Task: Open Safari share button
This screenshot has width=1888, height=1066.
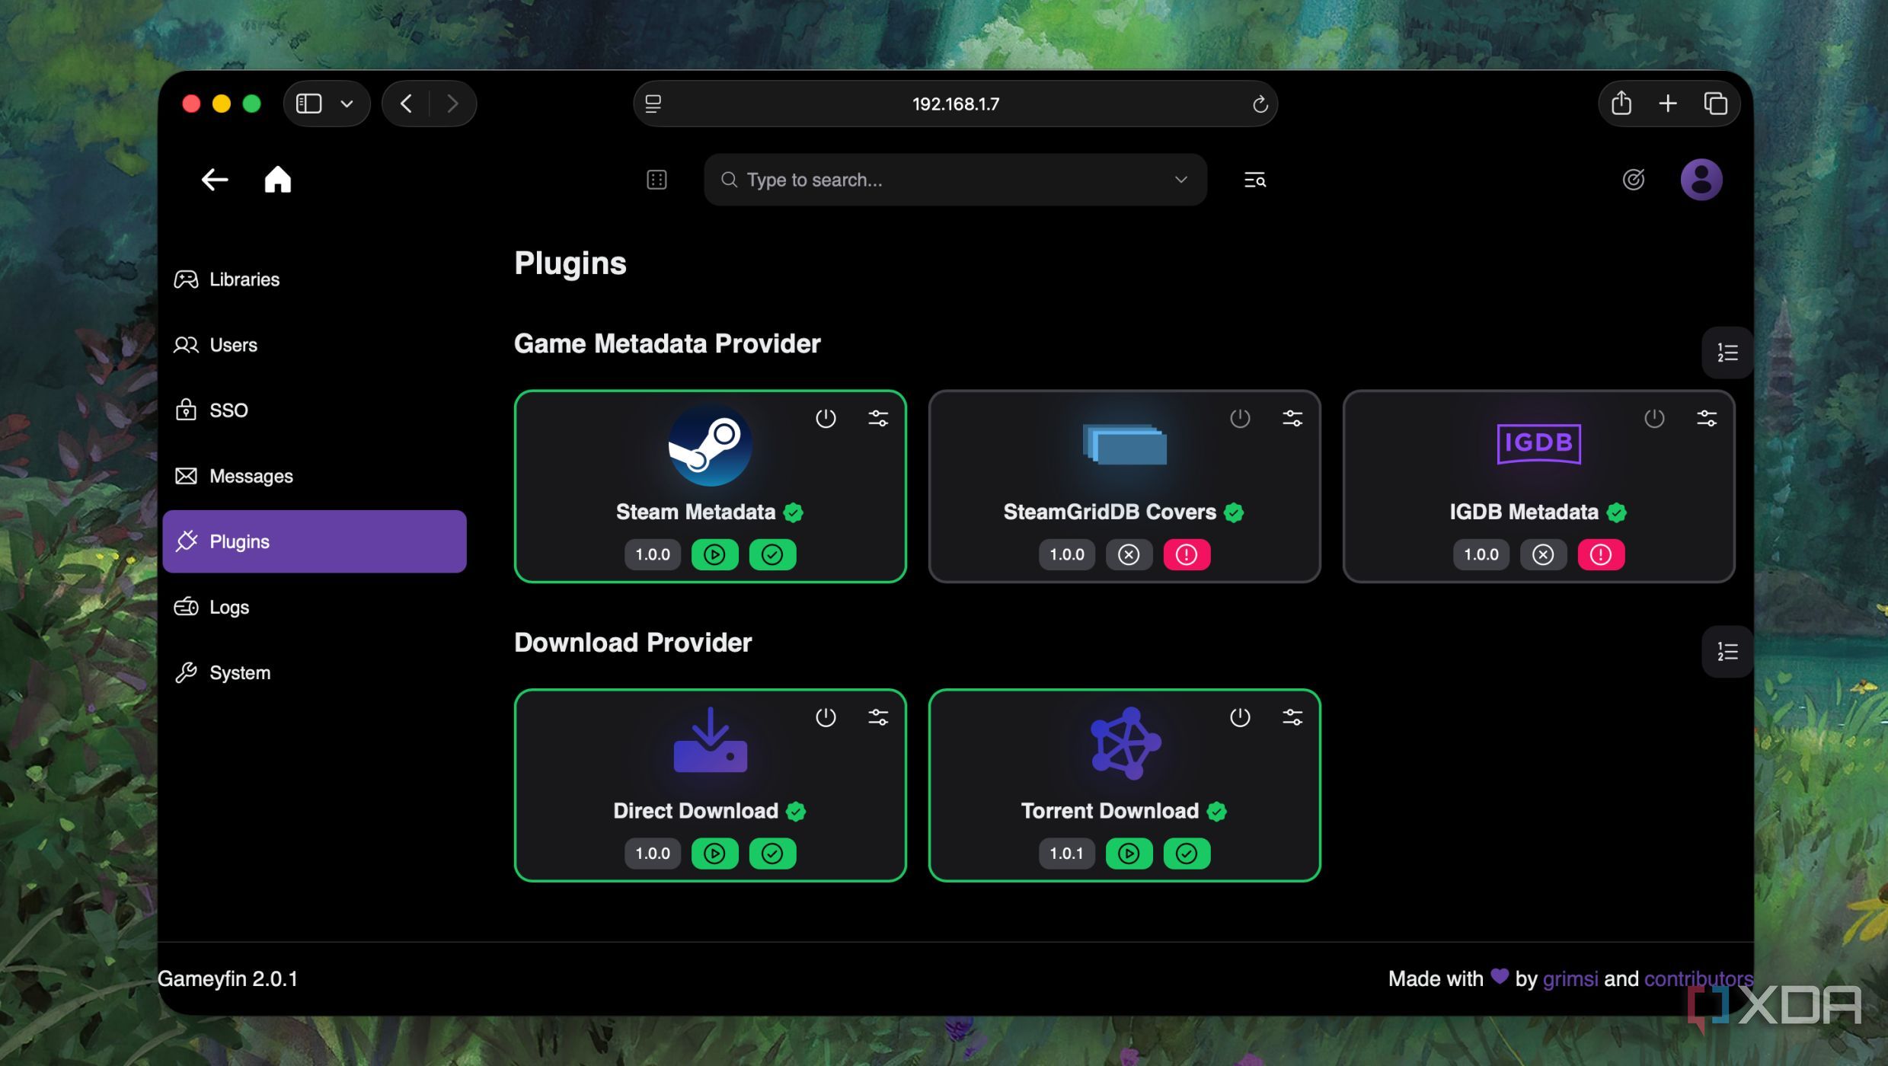Action: tap(1621, 104)
